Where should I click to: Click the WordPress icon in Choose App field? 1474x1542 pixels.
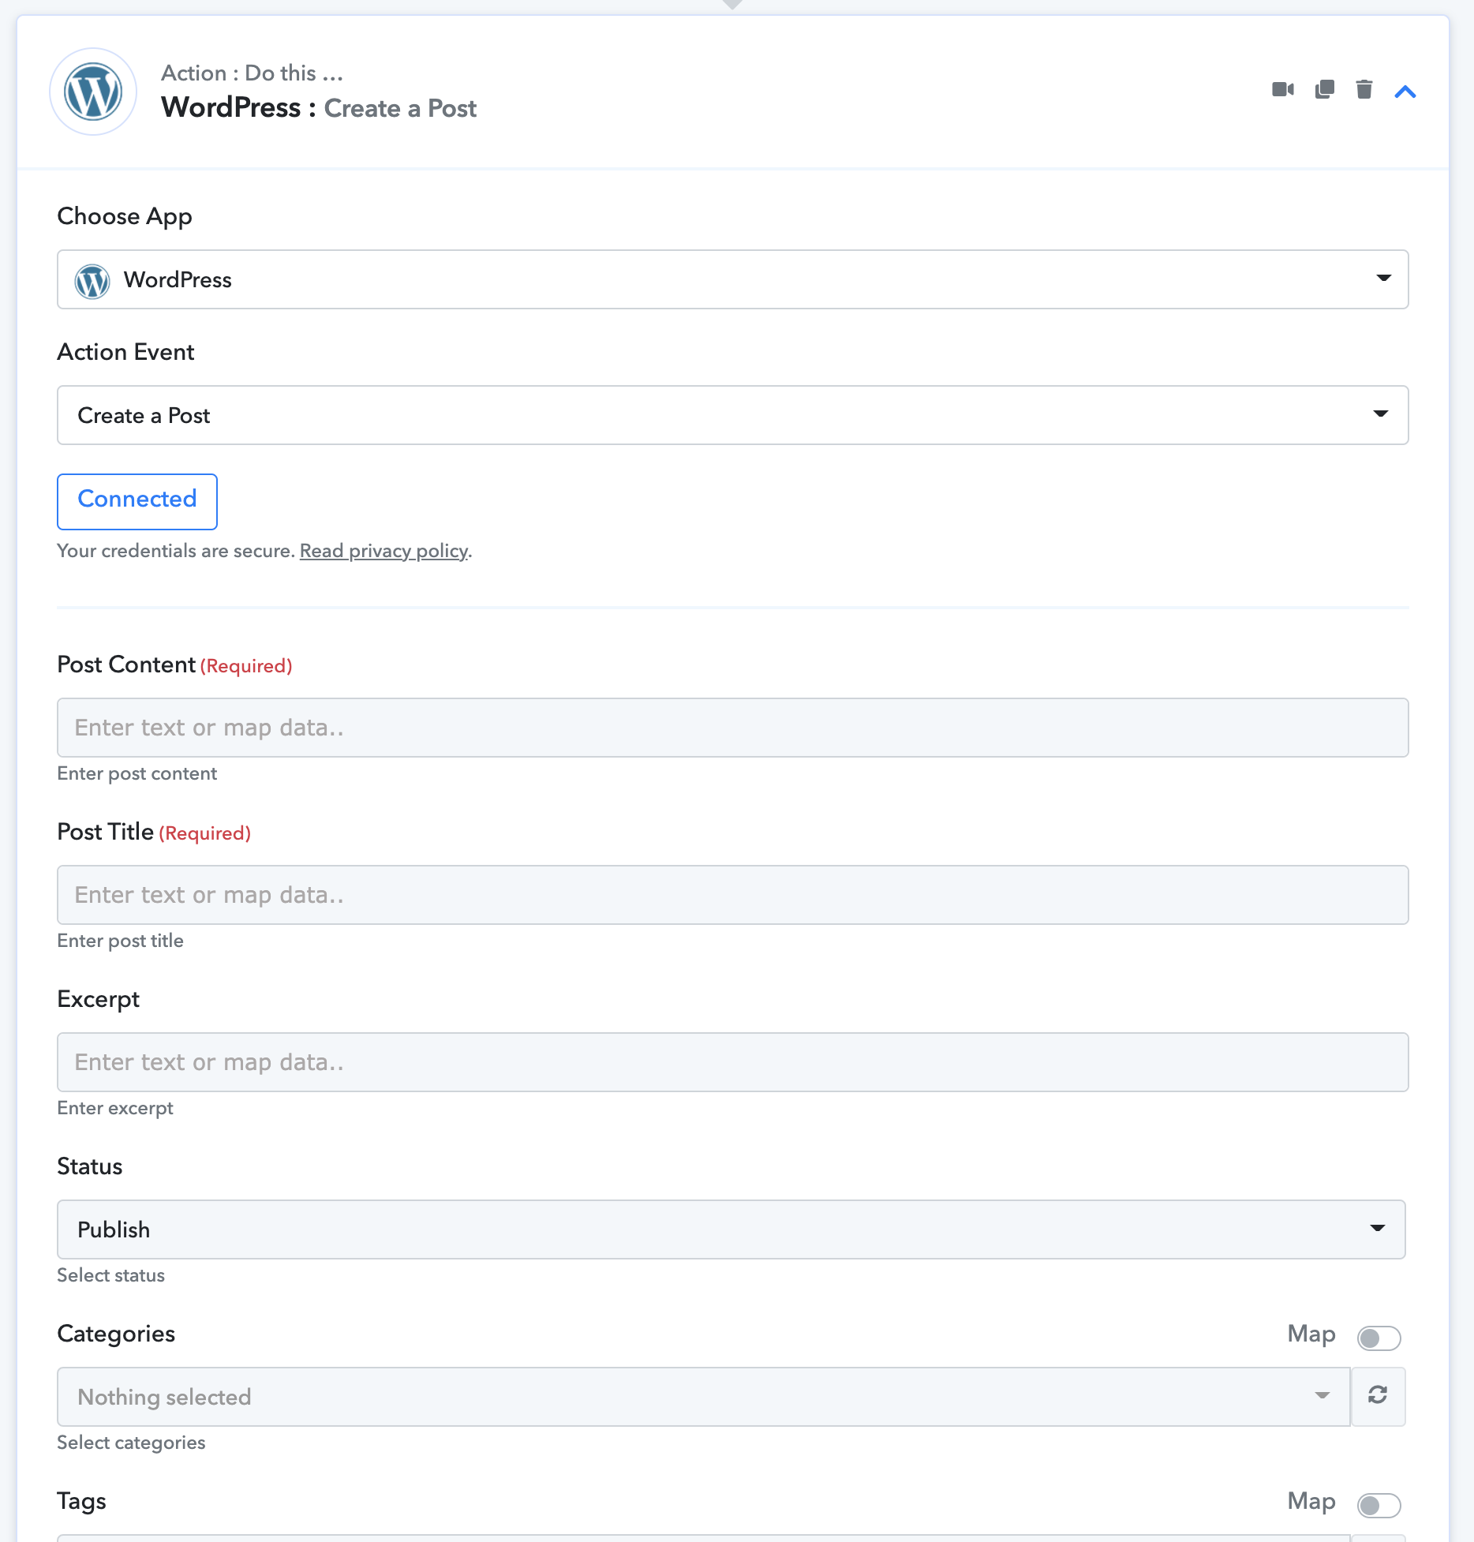pyautogui.click(x=92, y=281)
